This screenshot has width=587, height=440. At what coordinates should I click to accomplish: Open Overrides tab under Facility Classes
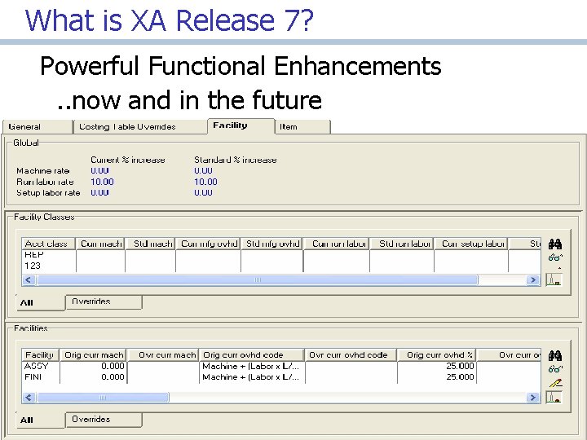pyautogui.click(x=104, y=302)
